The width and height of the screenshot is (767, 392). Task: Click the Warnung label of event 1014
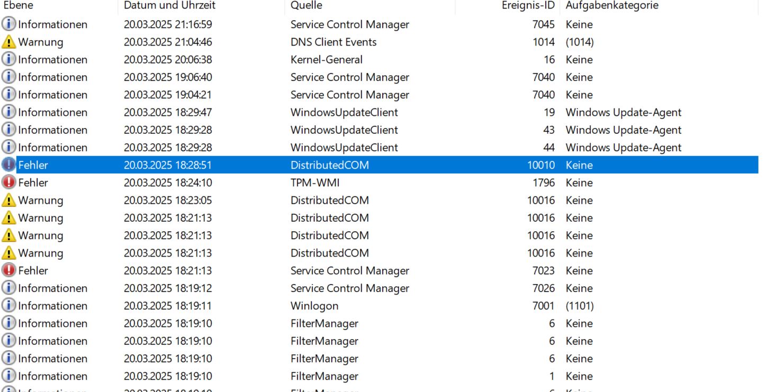(41, 42)
